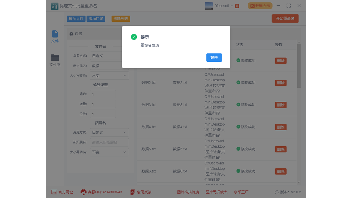Open the 变更方式 dropdown in 拓展名 section
The width and height of the screenshot is (352, 198).
tap(109, 132)
